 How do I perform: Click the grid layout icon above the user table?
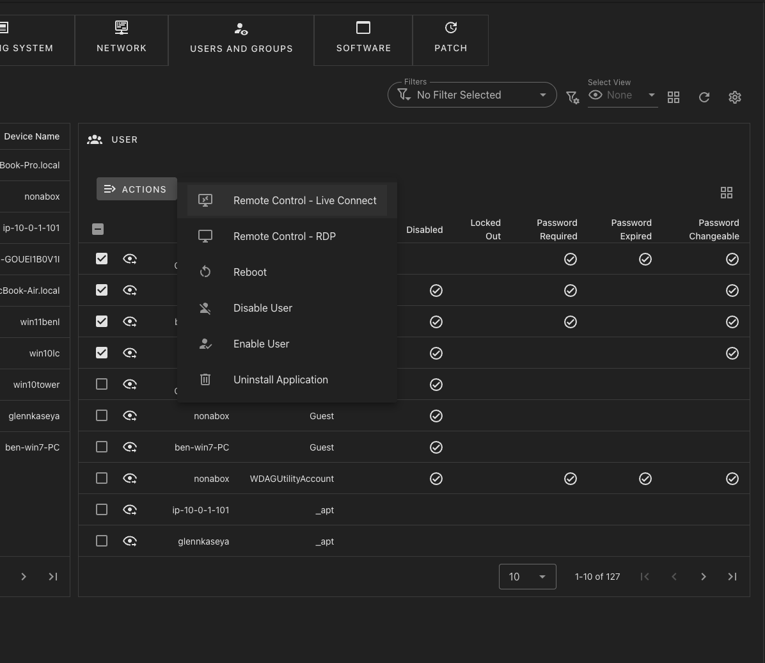coord(727,192)
